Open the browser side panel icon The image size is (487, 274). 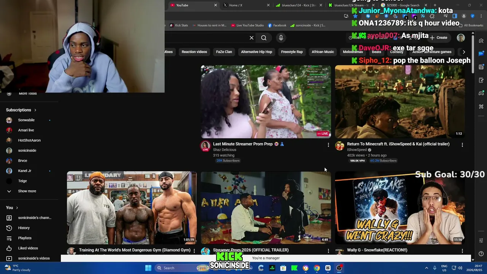click(x=455, y=16)
